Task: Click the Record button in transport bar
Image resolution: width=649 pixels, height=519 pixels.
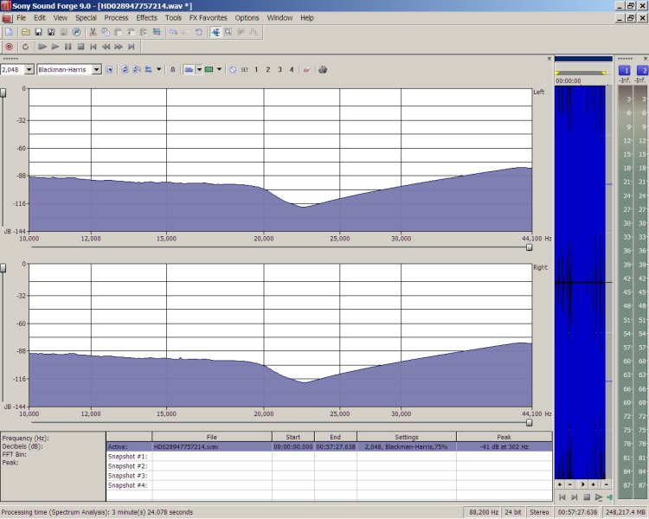Action: click(x=10, y=47)
